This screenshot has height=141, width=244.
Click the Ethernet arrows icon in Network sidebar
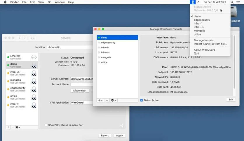pos(34,57)
